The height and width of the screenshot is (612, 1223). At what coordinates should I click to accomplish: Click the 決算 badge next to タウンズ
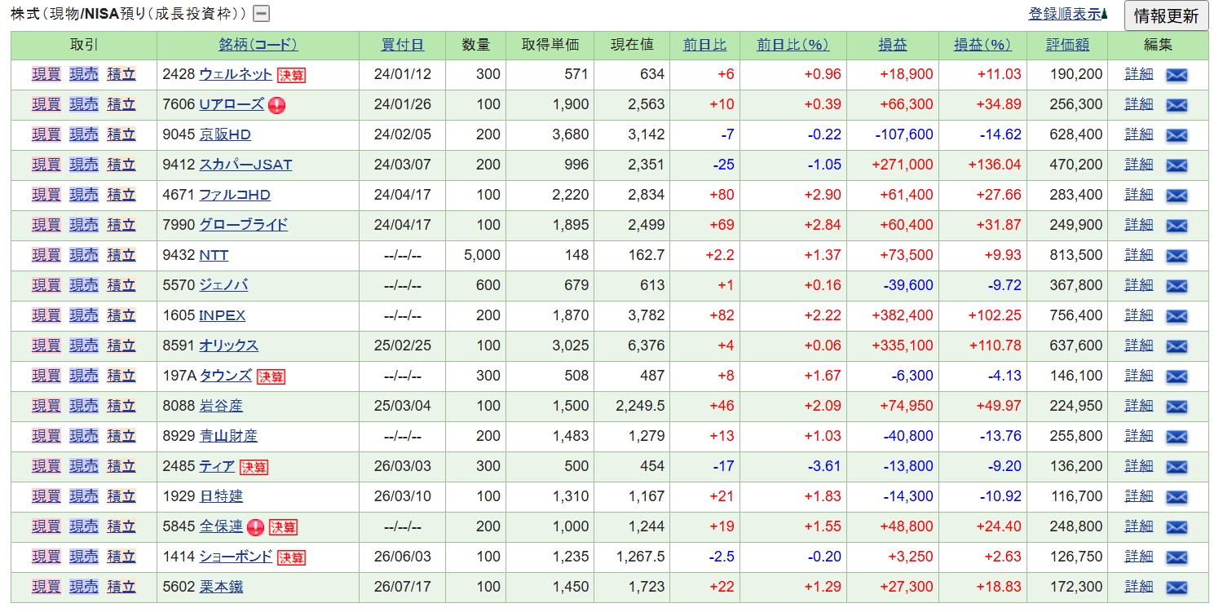click(x=271, y=376)
